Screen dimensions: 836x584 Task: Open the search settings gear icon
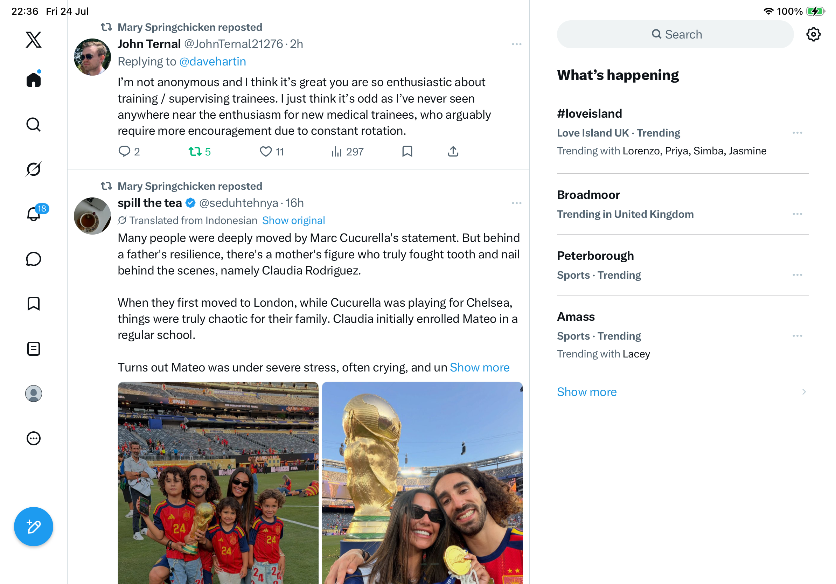coord(813,35)
